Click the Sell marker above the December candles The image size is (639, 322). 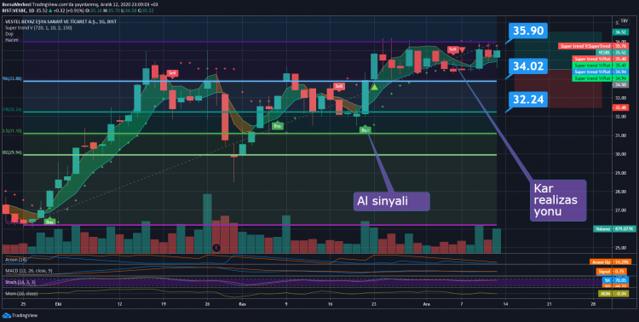tap(452, 49)
